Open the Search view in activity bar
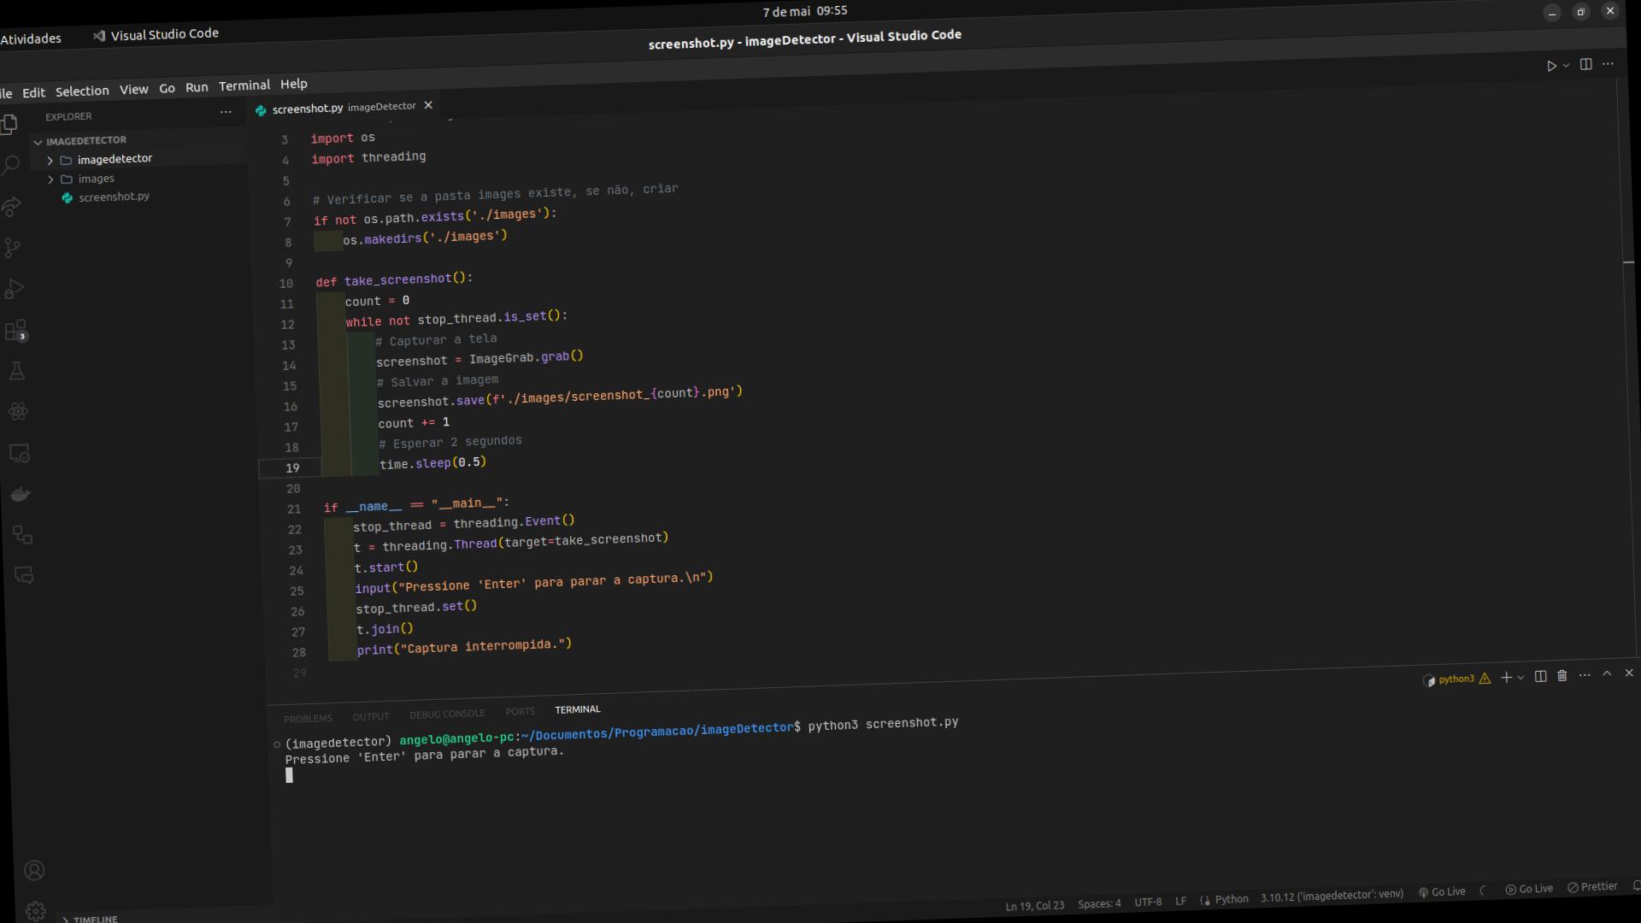The width and height of the screenshot is (1641, 923). coord(10,165)
